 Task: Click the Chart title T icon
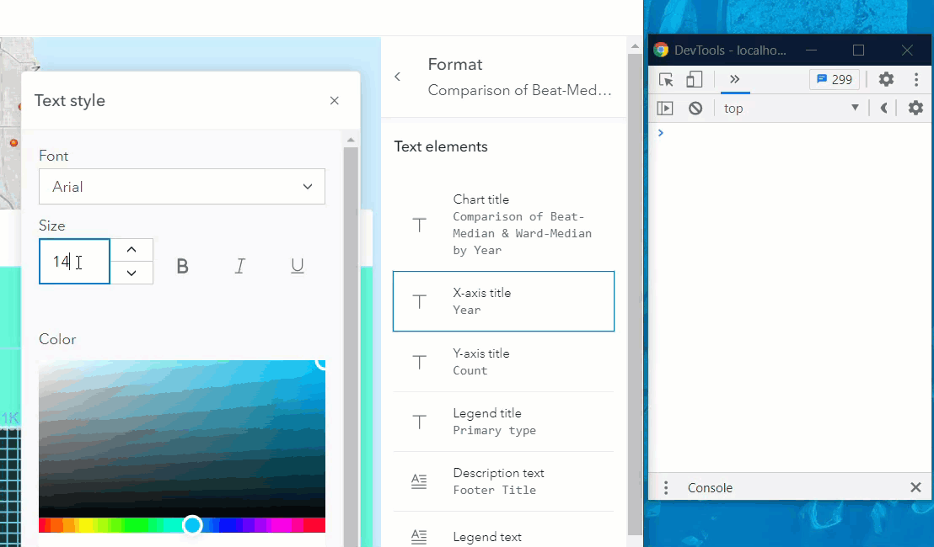coord(419,225)
